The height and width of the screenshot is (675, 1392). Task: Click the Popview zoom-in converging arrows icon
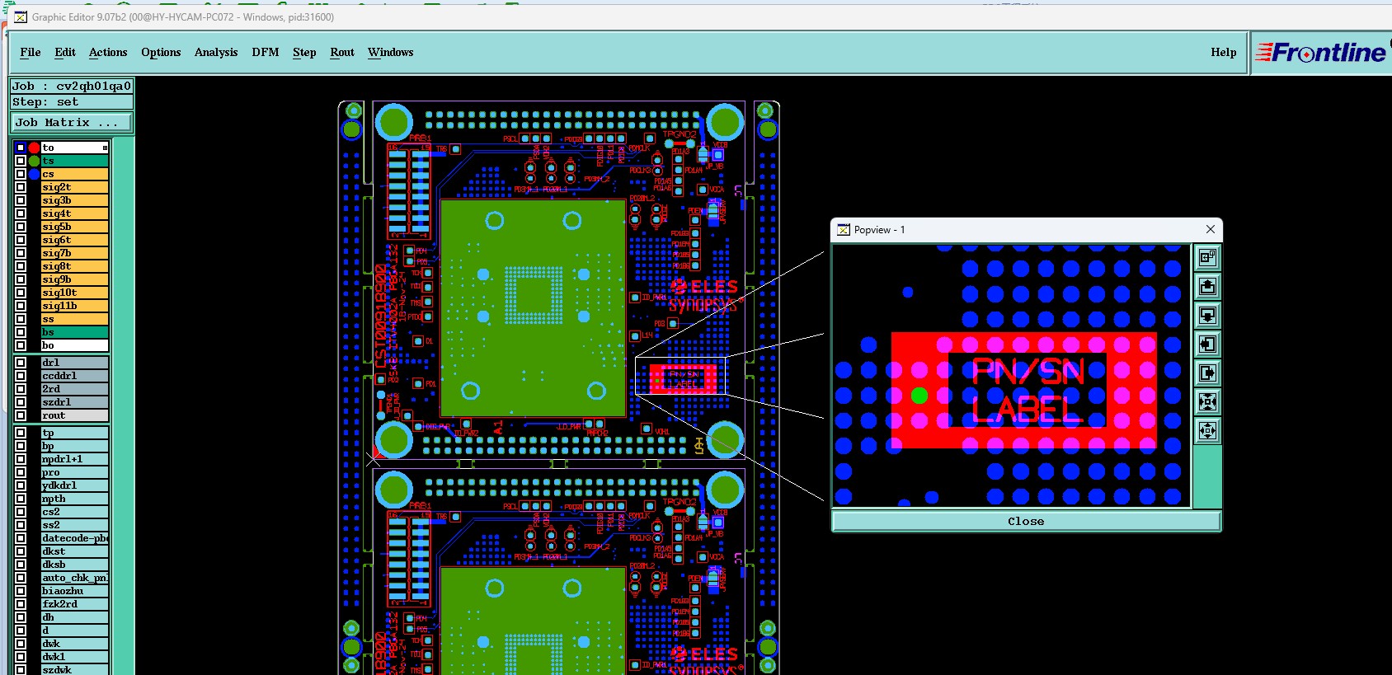pyautogui.click(x=1207, y=402)
